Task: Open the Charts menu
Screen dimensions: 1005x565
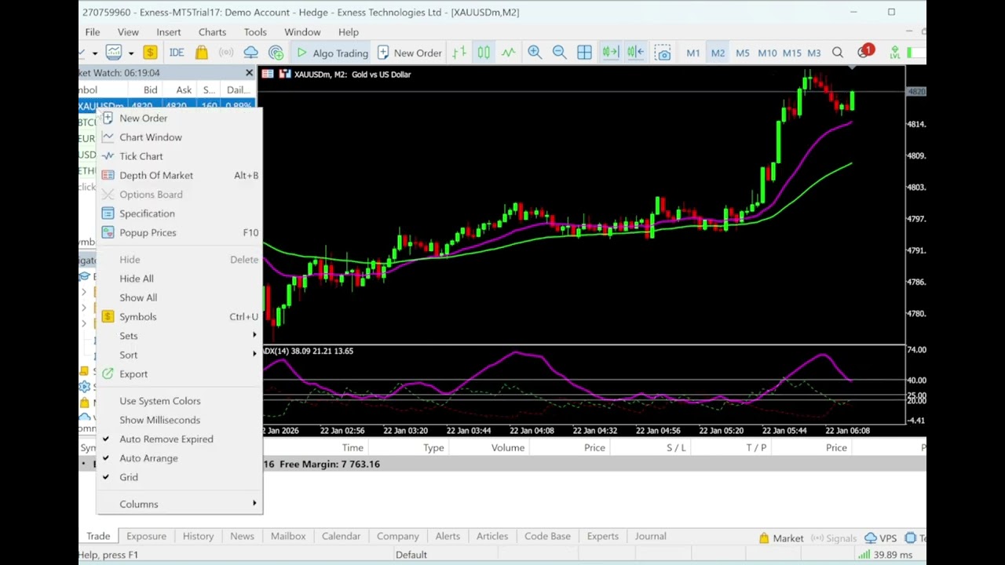Action: [212, 32]
